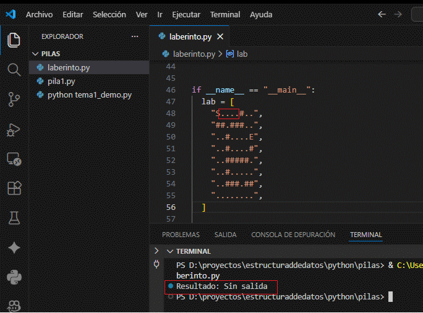Viewport: 423px width, 313px height.
Task: Click the sparkle AI icon in activity bar
Action: (14, 247)
